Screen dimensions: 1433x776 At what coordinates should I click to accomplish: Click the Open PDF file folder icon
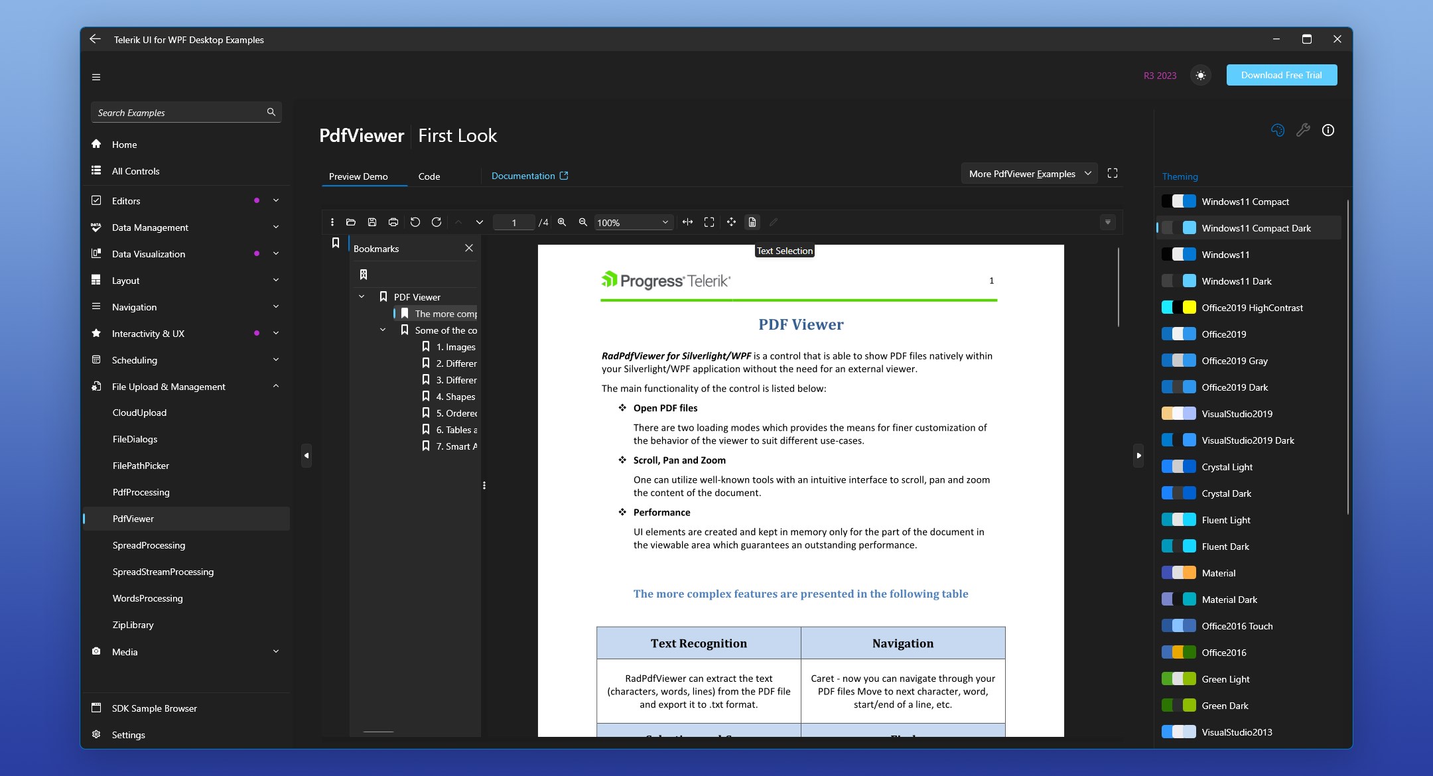click(x=351, y=222)
